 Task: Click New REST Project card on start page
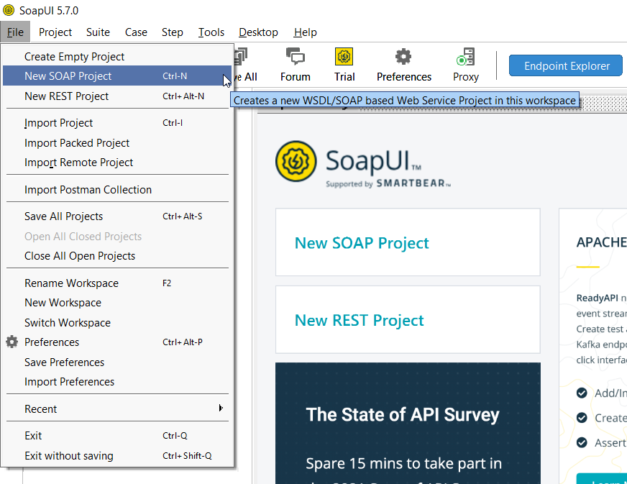(x=408, y=319)
